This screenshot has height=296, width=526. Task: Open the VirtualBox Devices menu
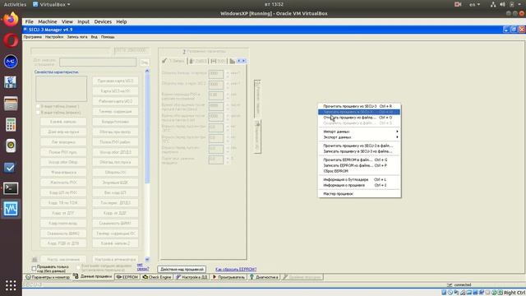click(103, 21)
